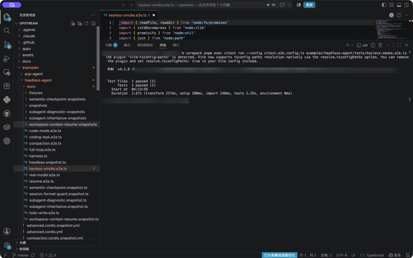Screen dimensions: 413x258
Task: Refresh the explorer file tree
Action: click(x=86, y=24)
